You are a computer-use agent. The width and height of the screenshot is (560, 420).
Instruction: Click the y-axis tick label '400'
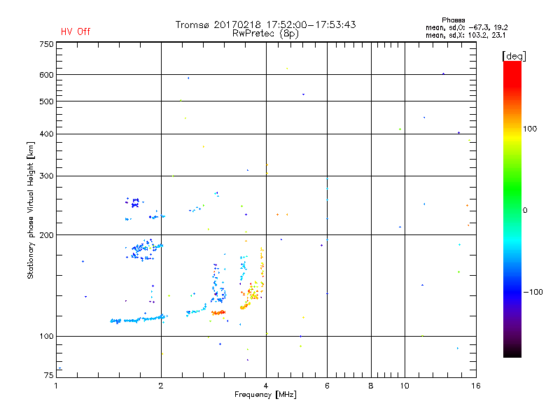pos(46,134)
